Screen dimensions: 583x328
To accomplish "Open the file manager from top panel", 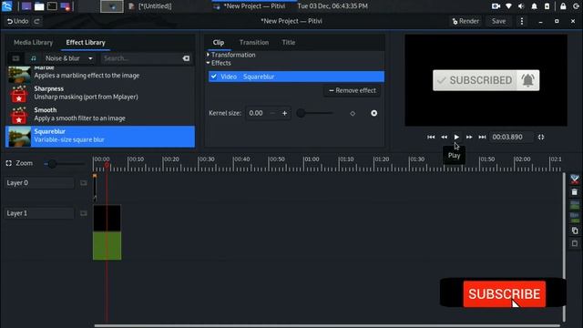I will pyautogui.click(x=39, y=6).
